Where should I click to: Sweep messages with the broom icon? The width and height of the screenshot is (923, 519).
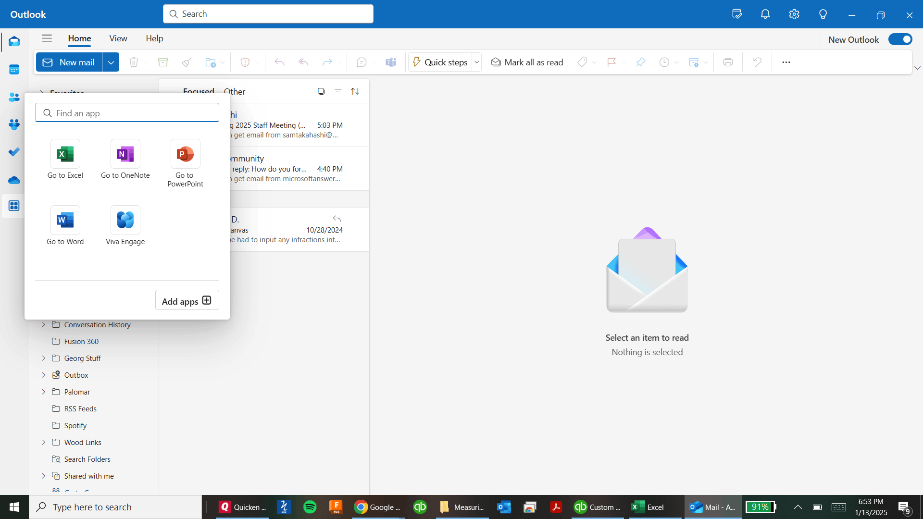187,62
